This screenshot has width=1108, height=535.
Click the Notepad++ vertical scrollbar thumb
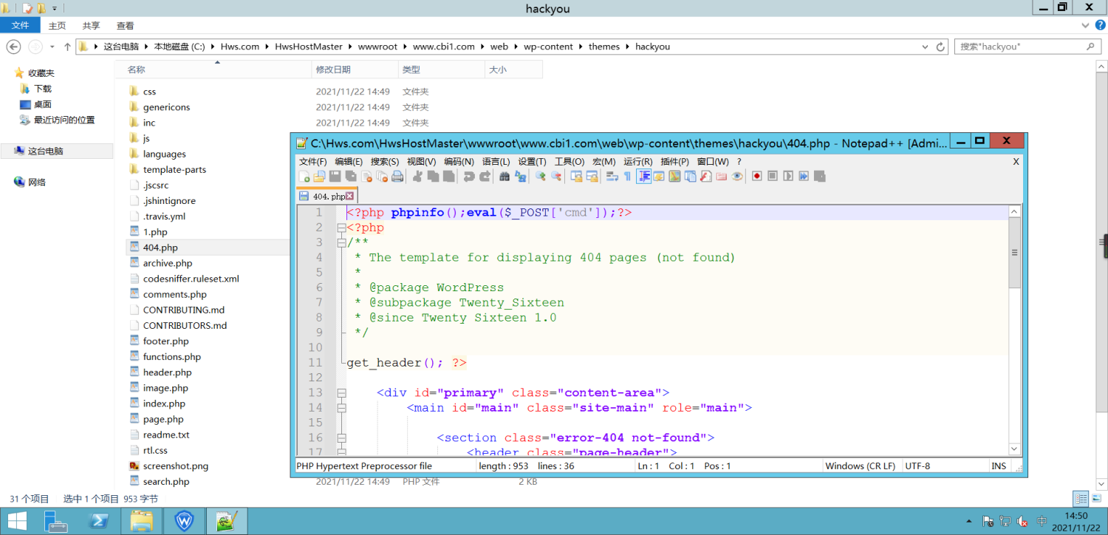point(1015,253)
